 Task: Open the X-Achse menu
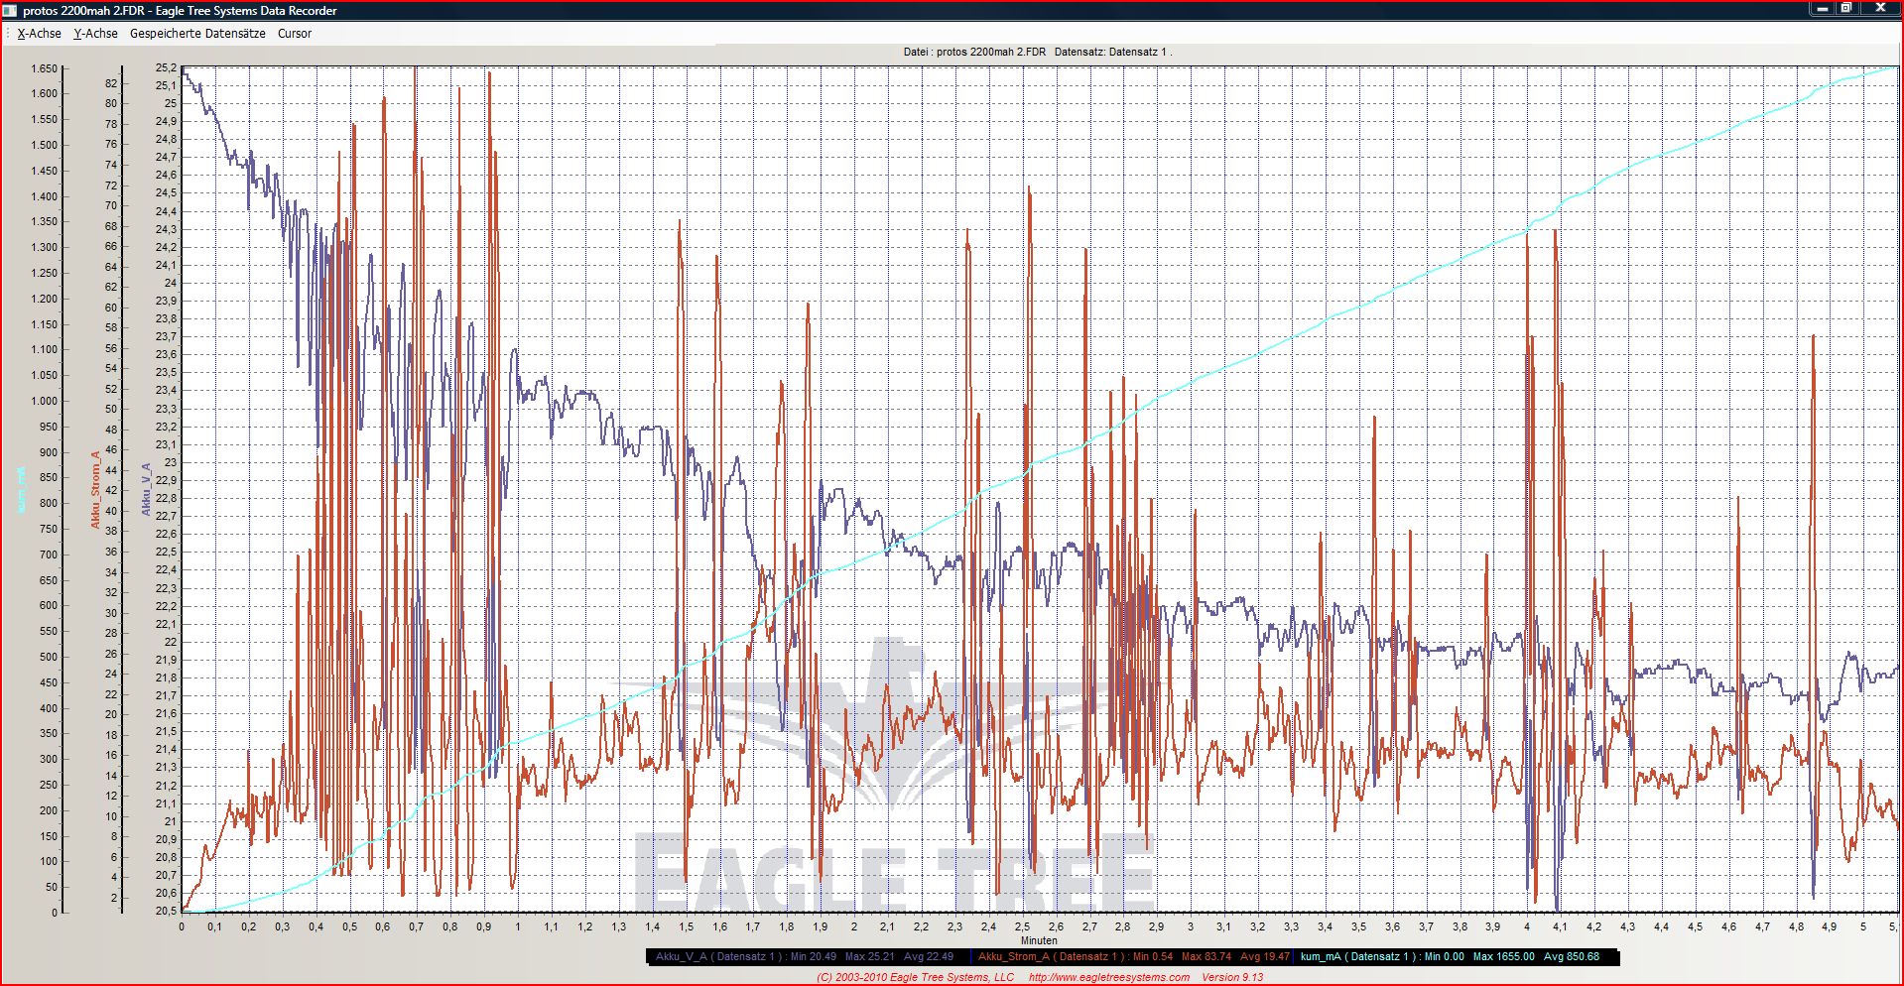click(39, 34)
